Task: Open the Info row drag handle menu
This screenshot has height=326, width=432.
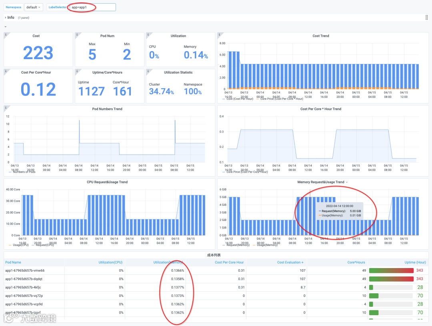Action: coord(426,18)
